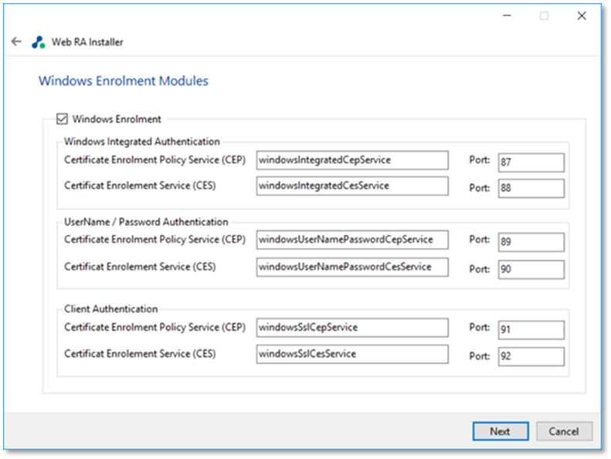Select the windowsSslCepService field
Viewport: 611px width, 459px height.
point(352,328)
